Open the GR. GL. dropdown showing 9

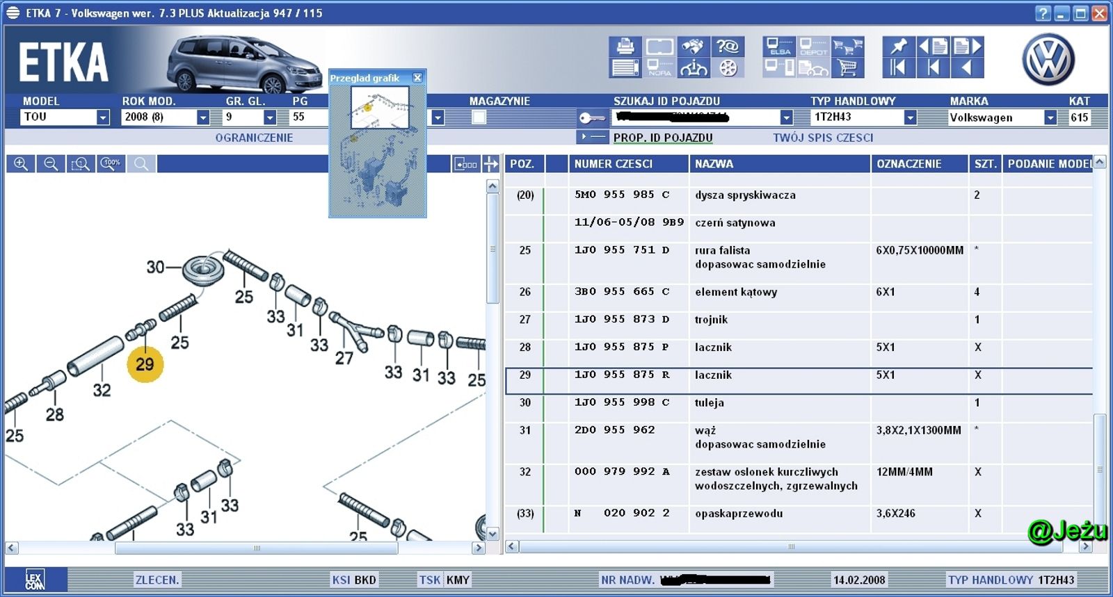point(270,117)
